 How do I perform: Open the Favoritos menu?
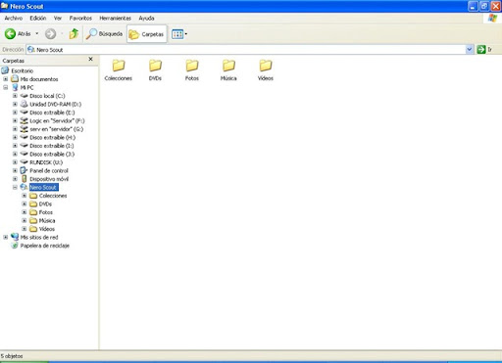[x=80, y=19]
